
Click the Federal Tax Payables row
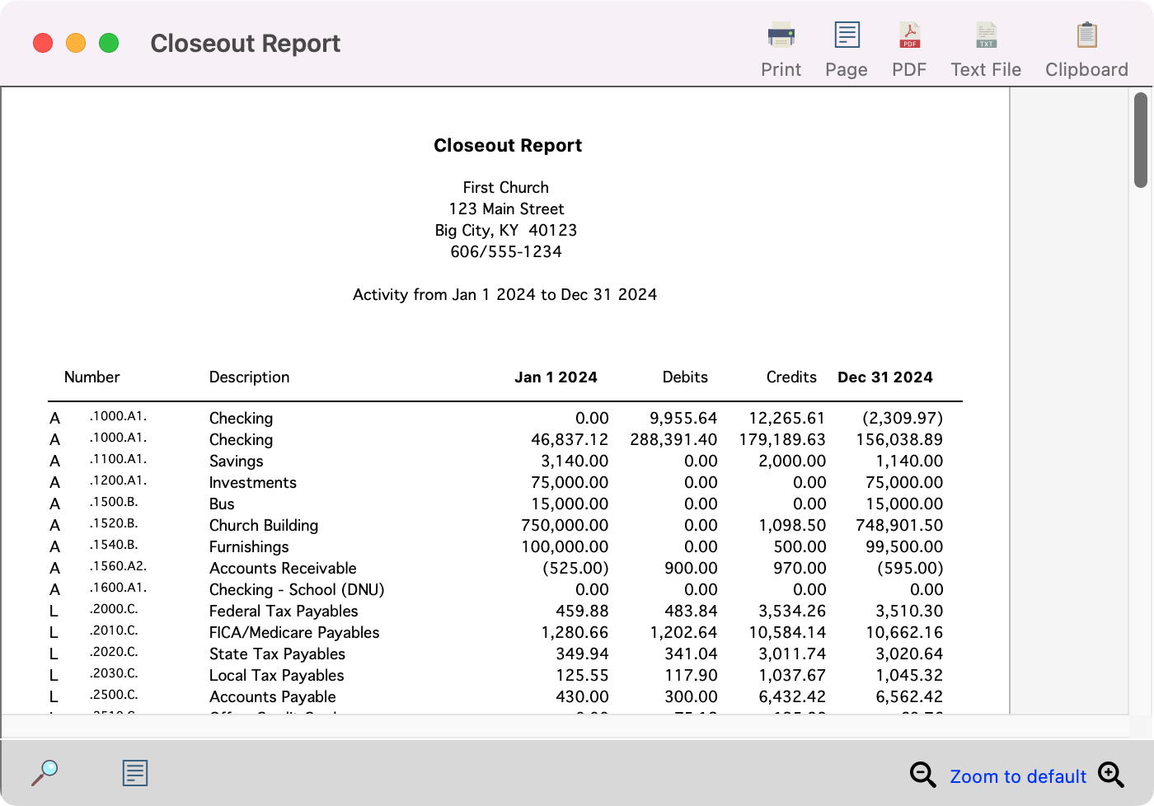coord(284,611)
